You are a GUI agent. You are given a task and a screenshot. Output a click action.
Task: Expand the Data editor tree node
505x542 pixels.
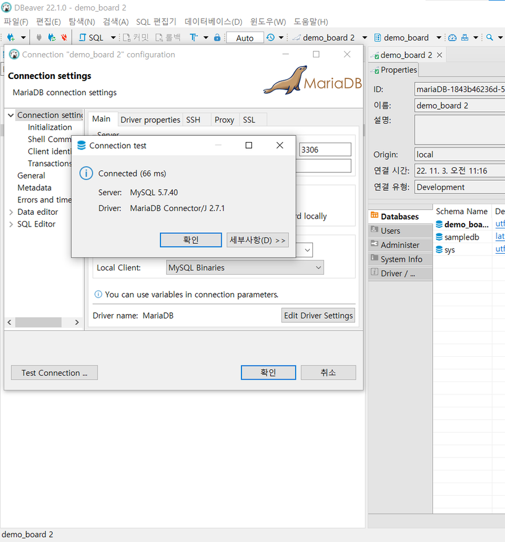coord(10,212)
